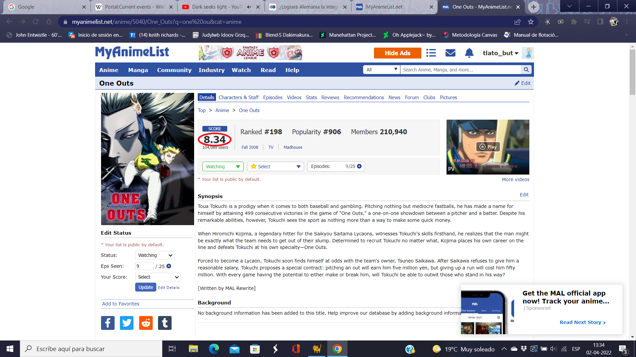The height and width of the screenshot is (357, 636).
Task: Open the All search category dropdown
Action: pos(381,70)
